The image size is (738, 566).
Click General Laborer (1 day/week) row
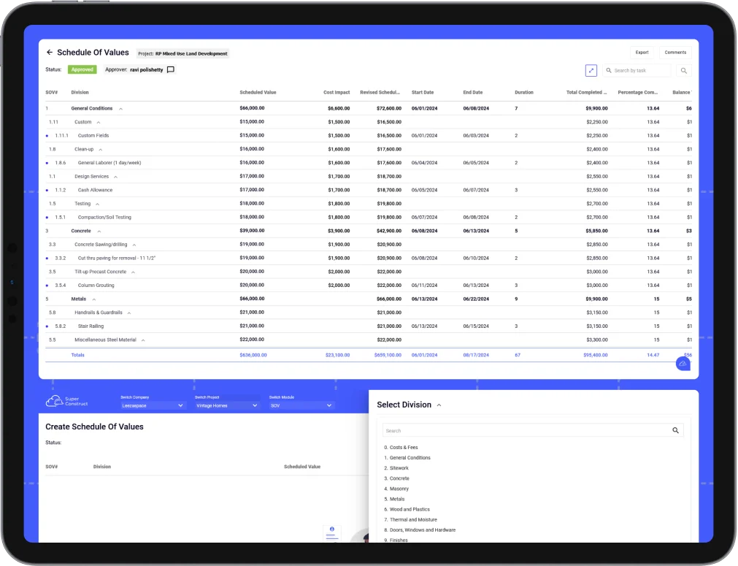[x=369, y=163]
